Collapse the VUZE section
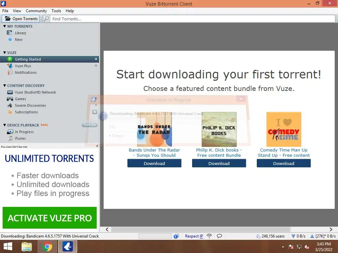 [5, 52]
